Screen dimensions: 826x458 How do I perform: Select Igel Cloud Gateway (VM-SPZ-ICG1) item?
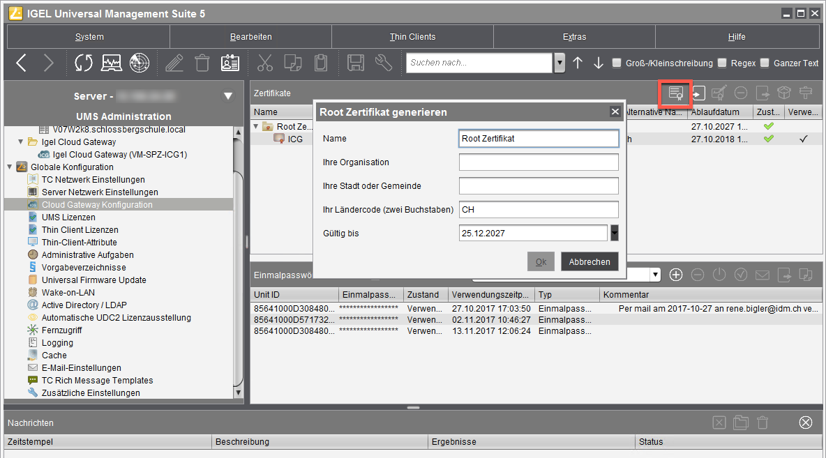point(119,155)
